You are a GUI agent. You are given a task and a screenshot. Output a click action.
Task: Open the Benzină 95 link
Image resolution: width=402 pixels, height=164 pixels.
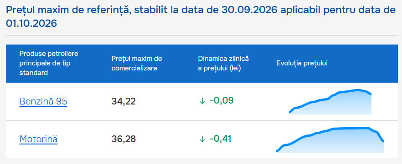coord(43,101)
